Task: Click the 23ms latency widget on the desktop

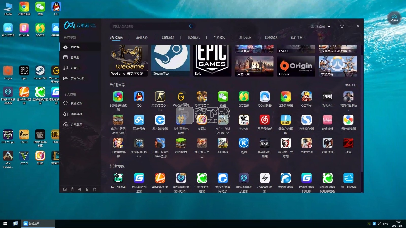Action: click(394, 18)
